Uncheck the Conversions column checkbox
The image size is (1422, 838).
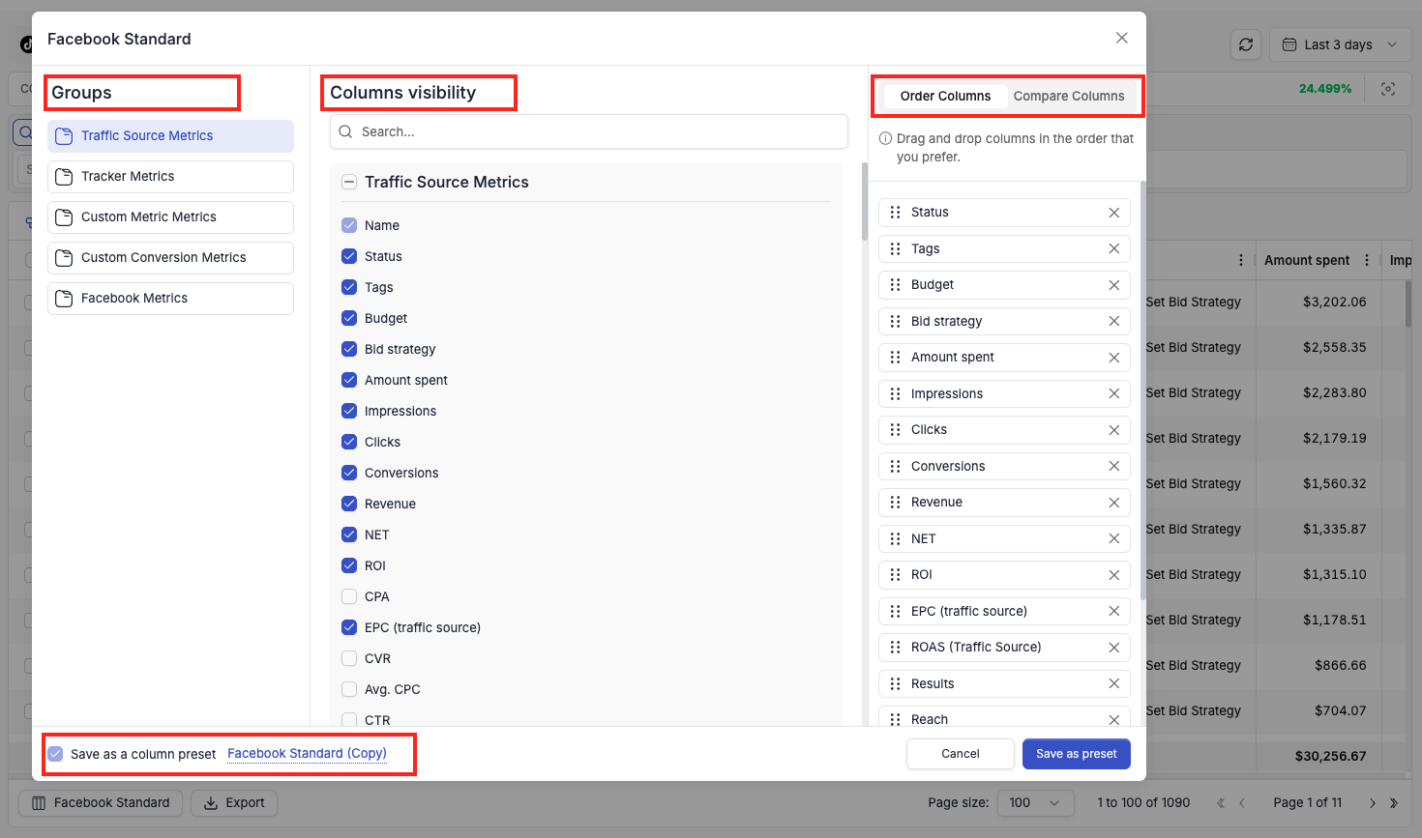[x=349, y=473]
